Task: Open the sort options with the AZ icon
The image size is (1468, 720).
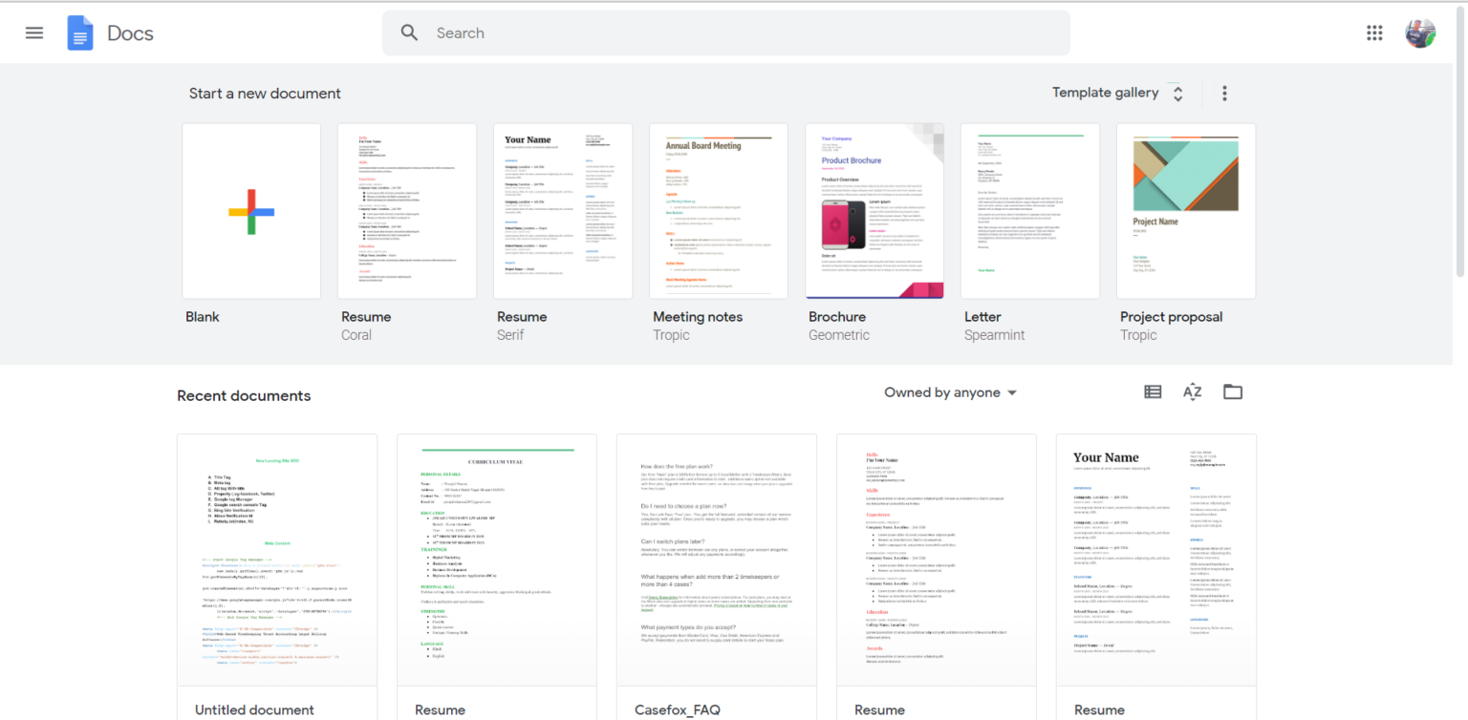Action: point(1192,392)
